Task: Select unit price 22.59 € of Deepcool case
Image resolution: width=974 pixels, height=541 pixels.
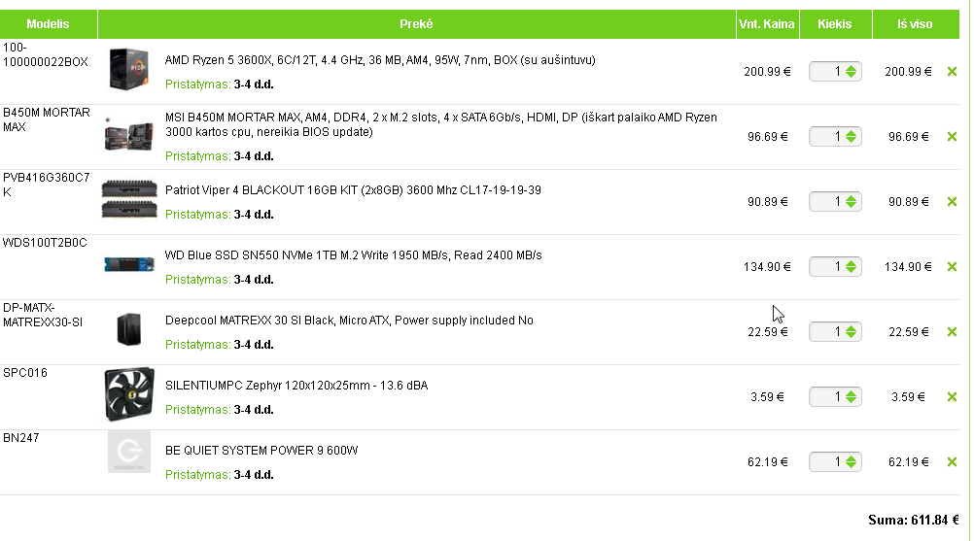Action: point(767,332)
